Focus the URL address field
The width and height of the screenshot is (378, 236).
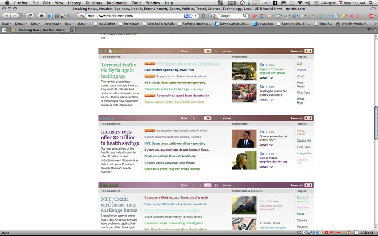(135, 16)
